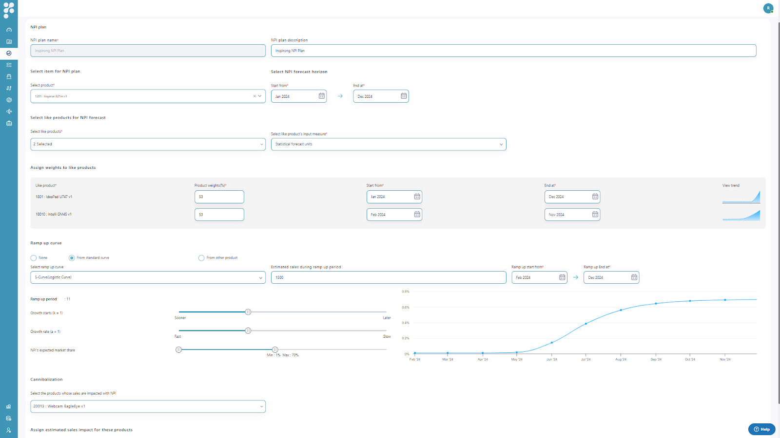Open calendar for IdeaPad U747 end date
The height and width of the screenshot is (438, 780).
595,197
